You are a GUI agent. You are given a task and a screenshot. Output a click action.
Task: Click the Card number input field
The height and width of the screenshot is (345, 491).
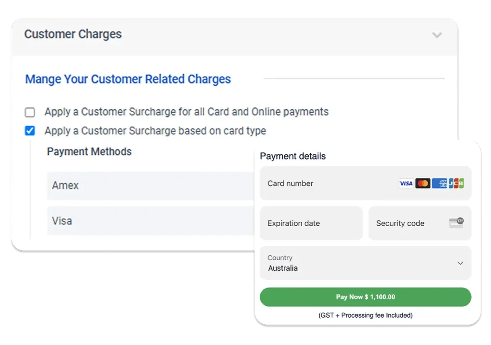365,183
